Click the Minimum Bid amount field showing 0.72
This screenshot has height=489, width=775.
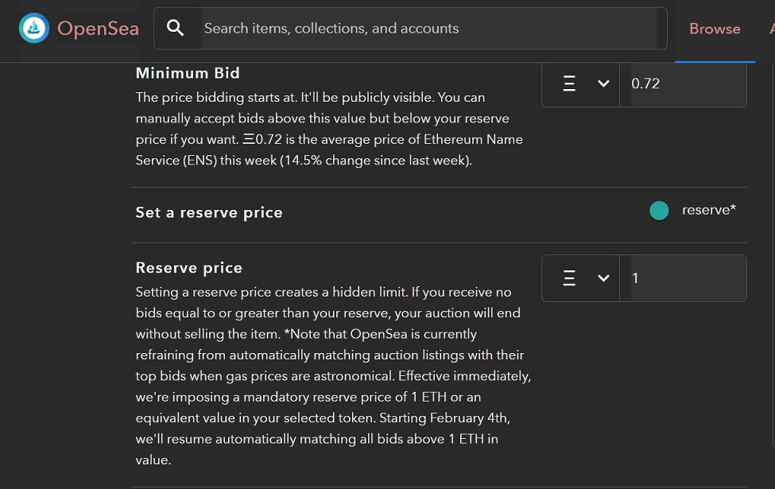683,84
